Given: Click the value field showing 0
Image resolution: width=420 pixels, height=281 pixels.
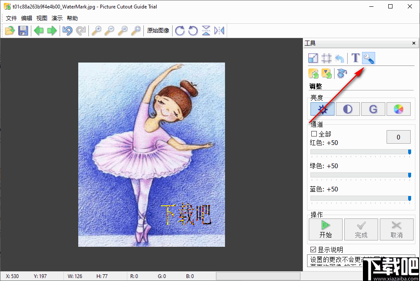Looking at the screenshot, I should 398,137.
